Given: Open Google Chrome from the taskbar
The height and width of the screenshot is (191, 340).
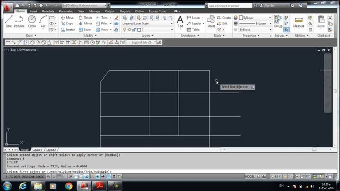Looking at the screenshot, I should coord(69,186).
